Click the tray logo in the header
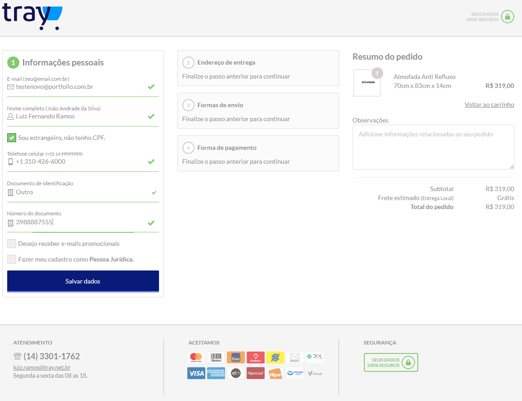This screenshot has height=401, width=522. [x=32, y=16]
